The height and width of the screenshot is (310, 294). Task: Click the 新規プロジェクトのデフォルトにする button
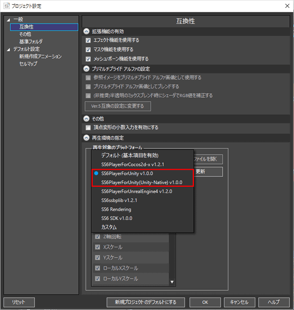pyautogui.click(x=145, y=302)
